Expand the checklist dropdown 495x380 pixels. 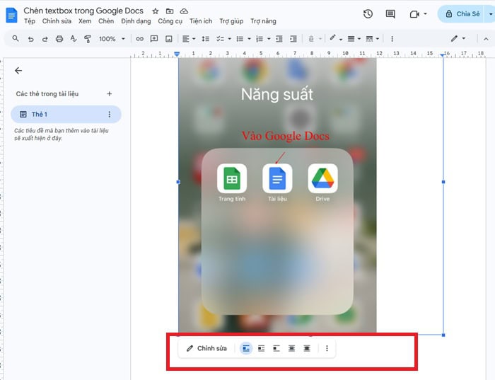tap(230, 39)
